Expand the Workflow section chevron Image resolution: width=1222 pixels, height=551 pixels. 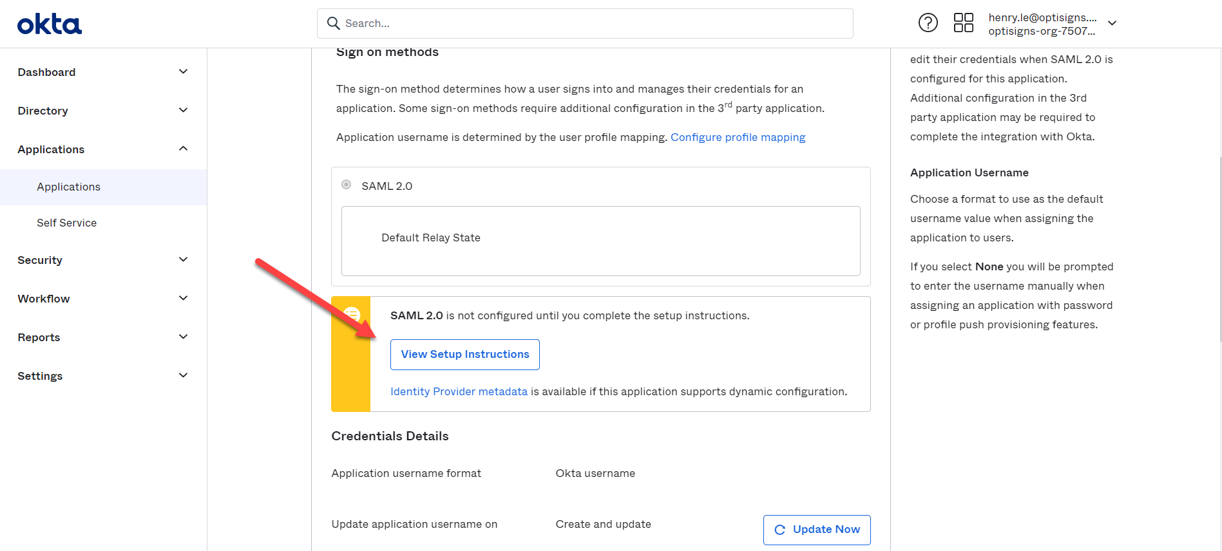(183, 298)
